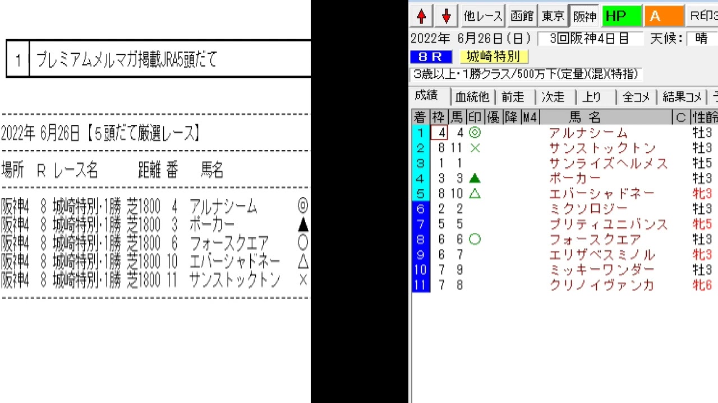Open the 結果コメ tab
Screen dimensions: 718x403
tap(682, 97)
